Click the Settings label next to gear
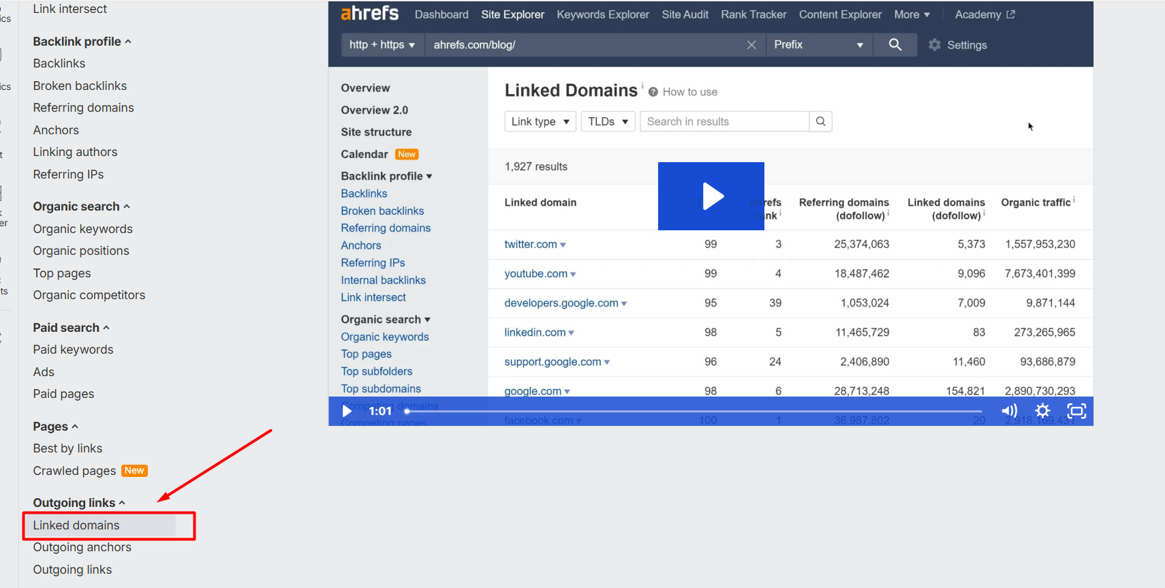Viewport: 1165px width, 588px height. [967, 45]
